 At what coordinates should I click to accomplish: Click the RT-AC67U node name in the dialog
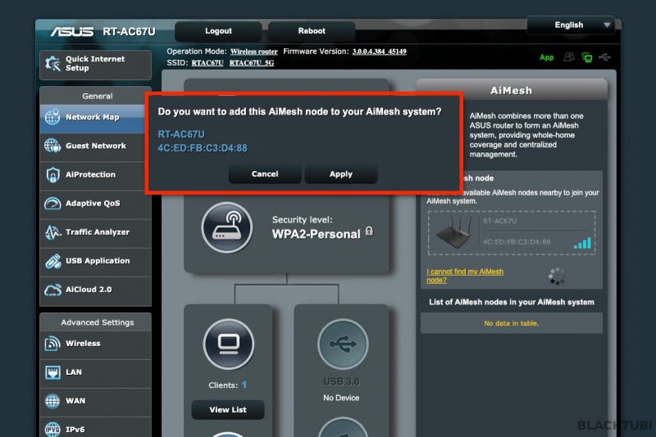click(181, 134)
